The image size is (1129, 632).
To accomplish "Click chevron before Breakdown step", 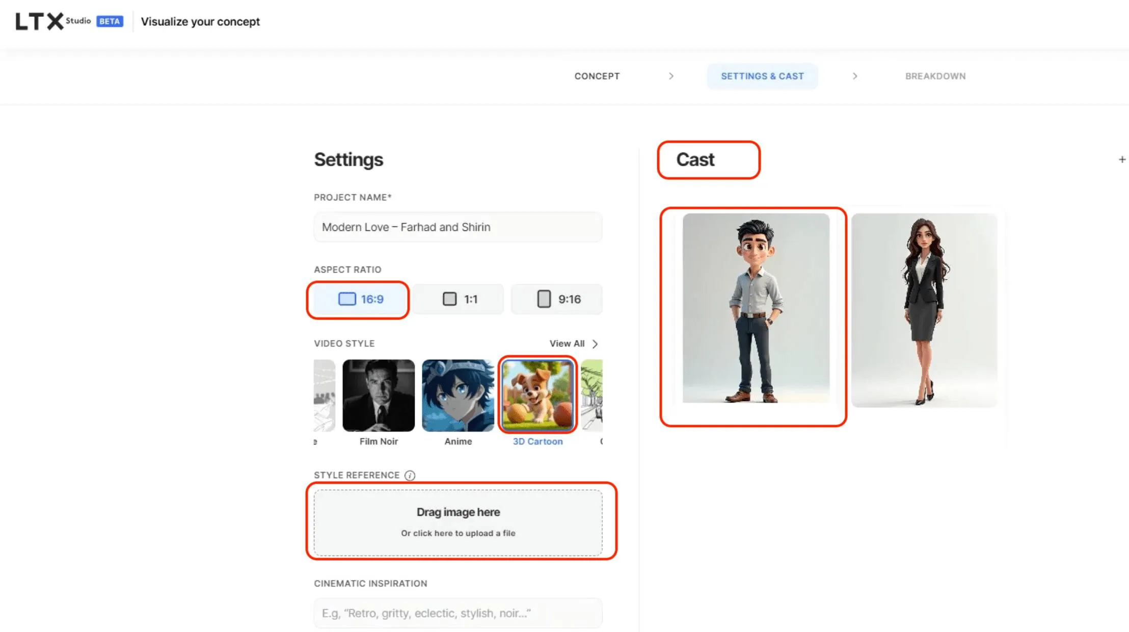I will (x=855, y=76).
